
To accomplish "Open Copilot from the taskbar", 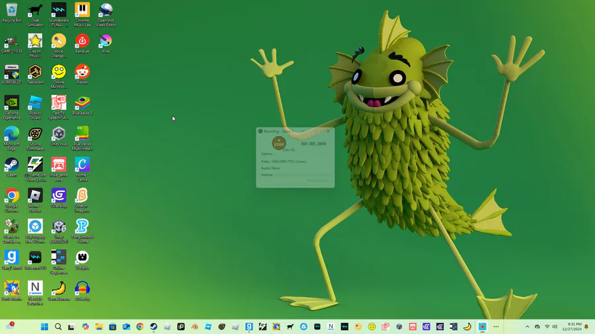I will pyautogui.click(x=85, y=327).
